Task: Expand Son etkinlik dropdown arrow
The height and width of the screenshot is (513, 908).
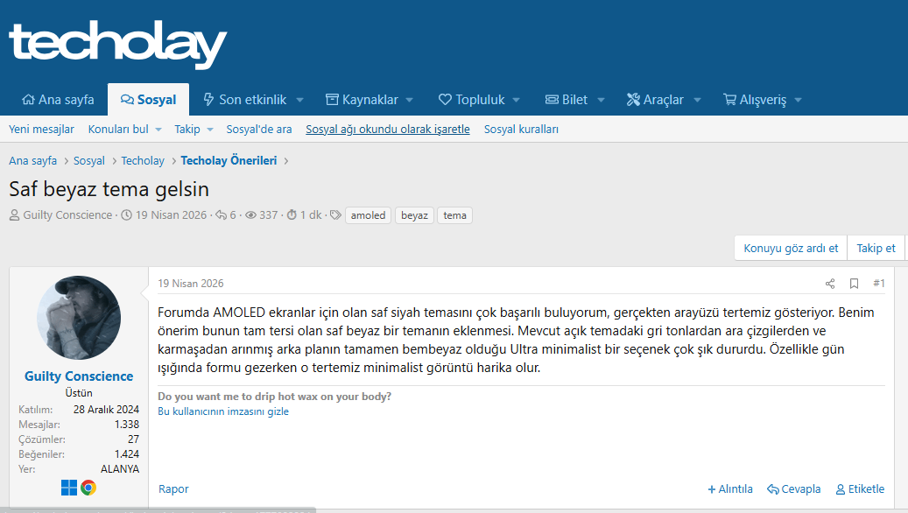Action: tap(300, 100)
